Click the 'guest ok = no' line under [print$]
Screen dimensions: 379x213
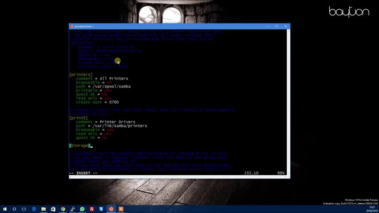pyautogui.click(x=91, y=138)
